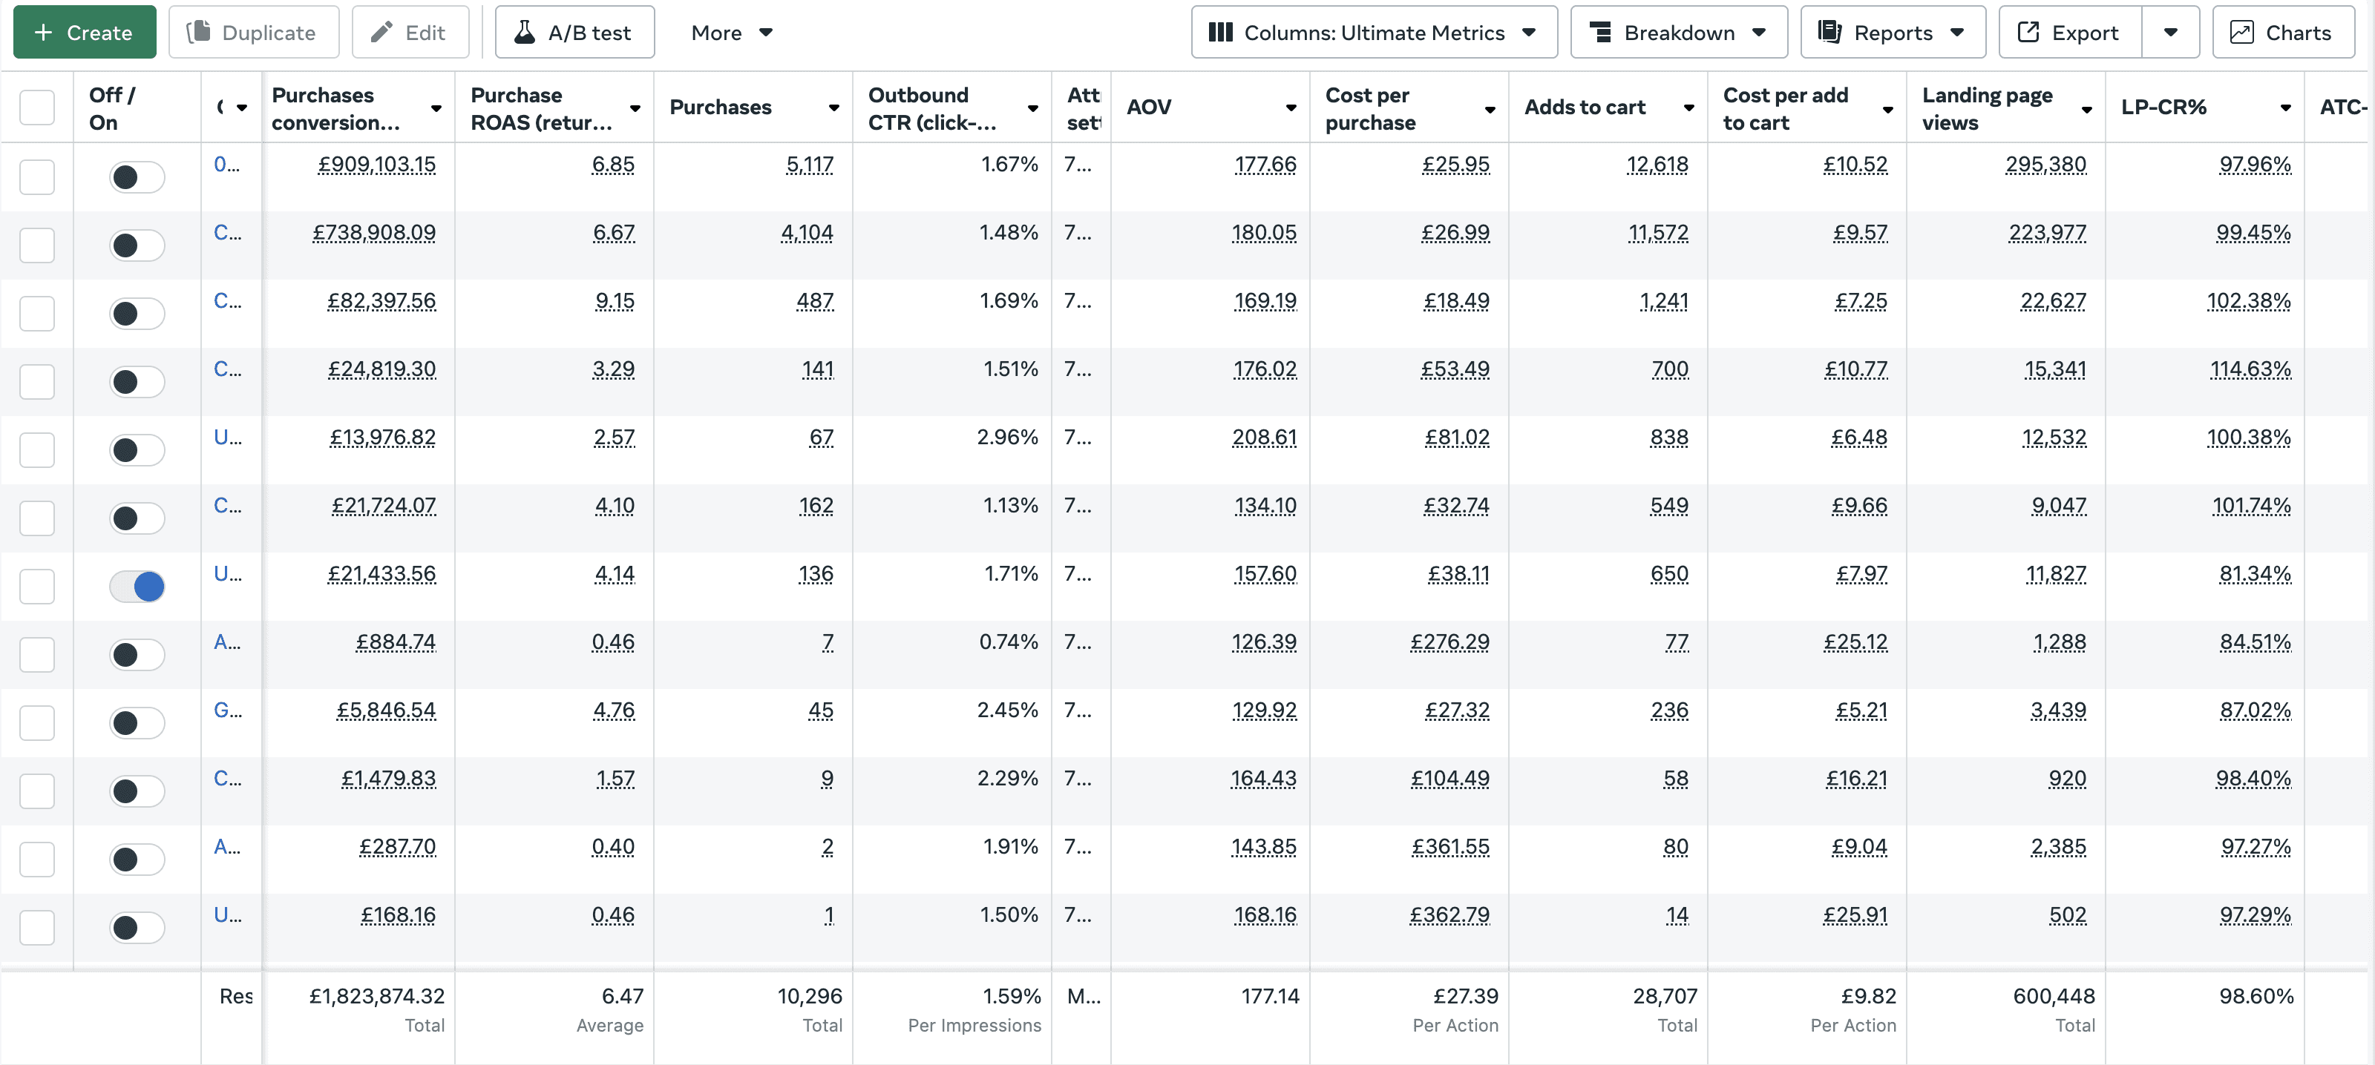Sort by the Adds to cart header
This screenshot has height=1065, width=2375.
point(1585,108)
